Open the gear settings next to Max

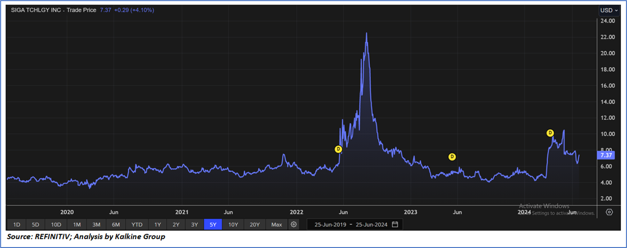[294, 224]
